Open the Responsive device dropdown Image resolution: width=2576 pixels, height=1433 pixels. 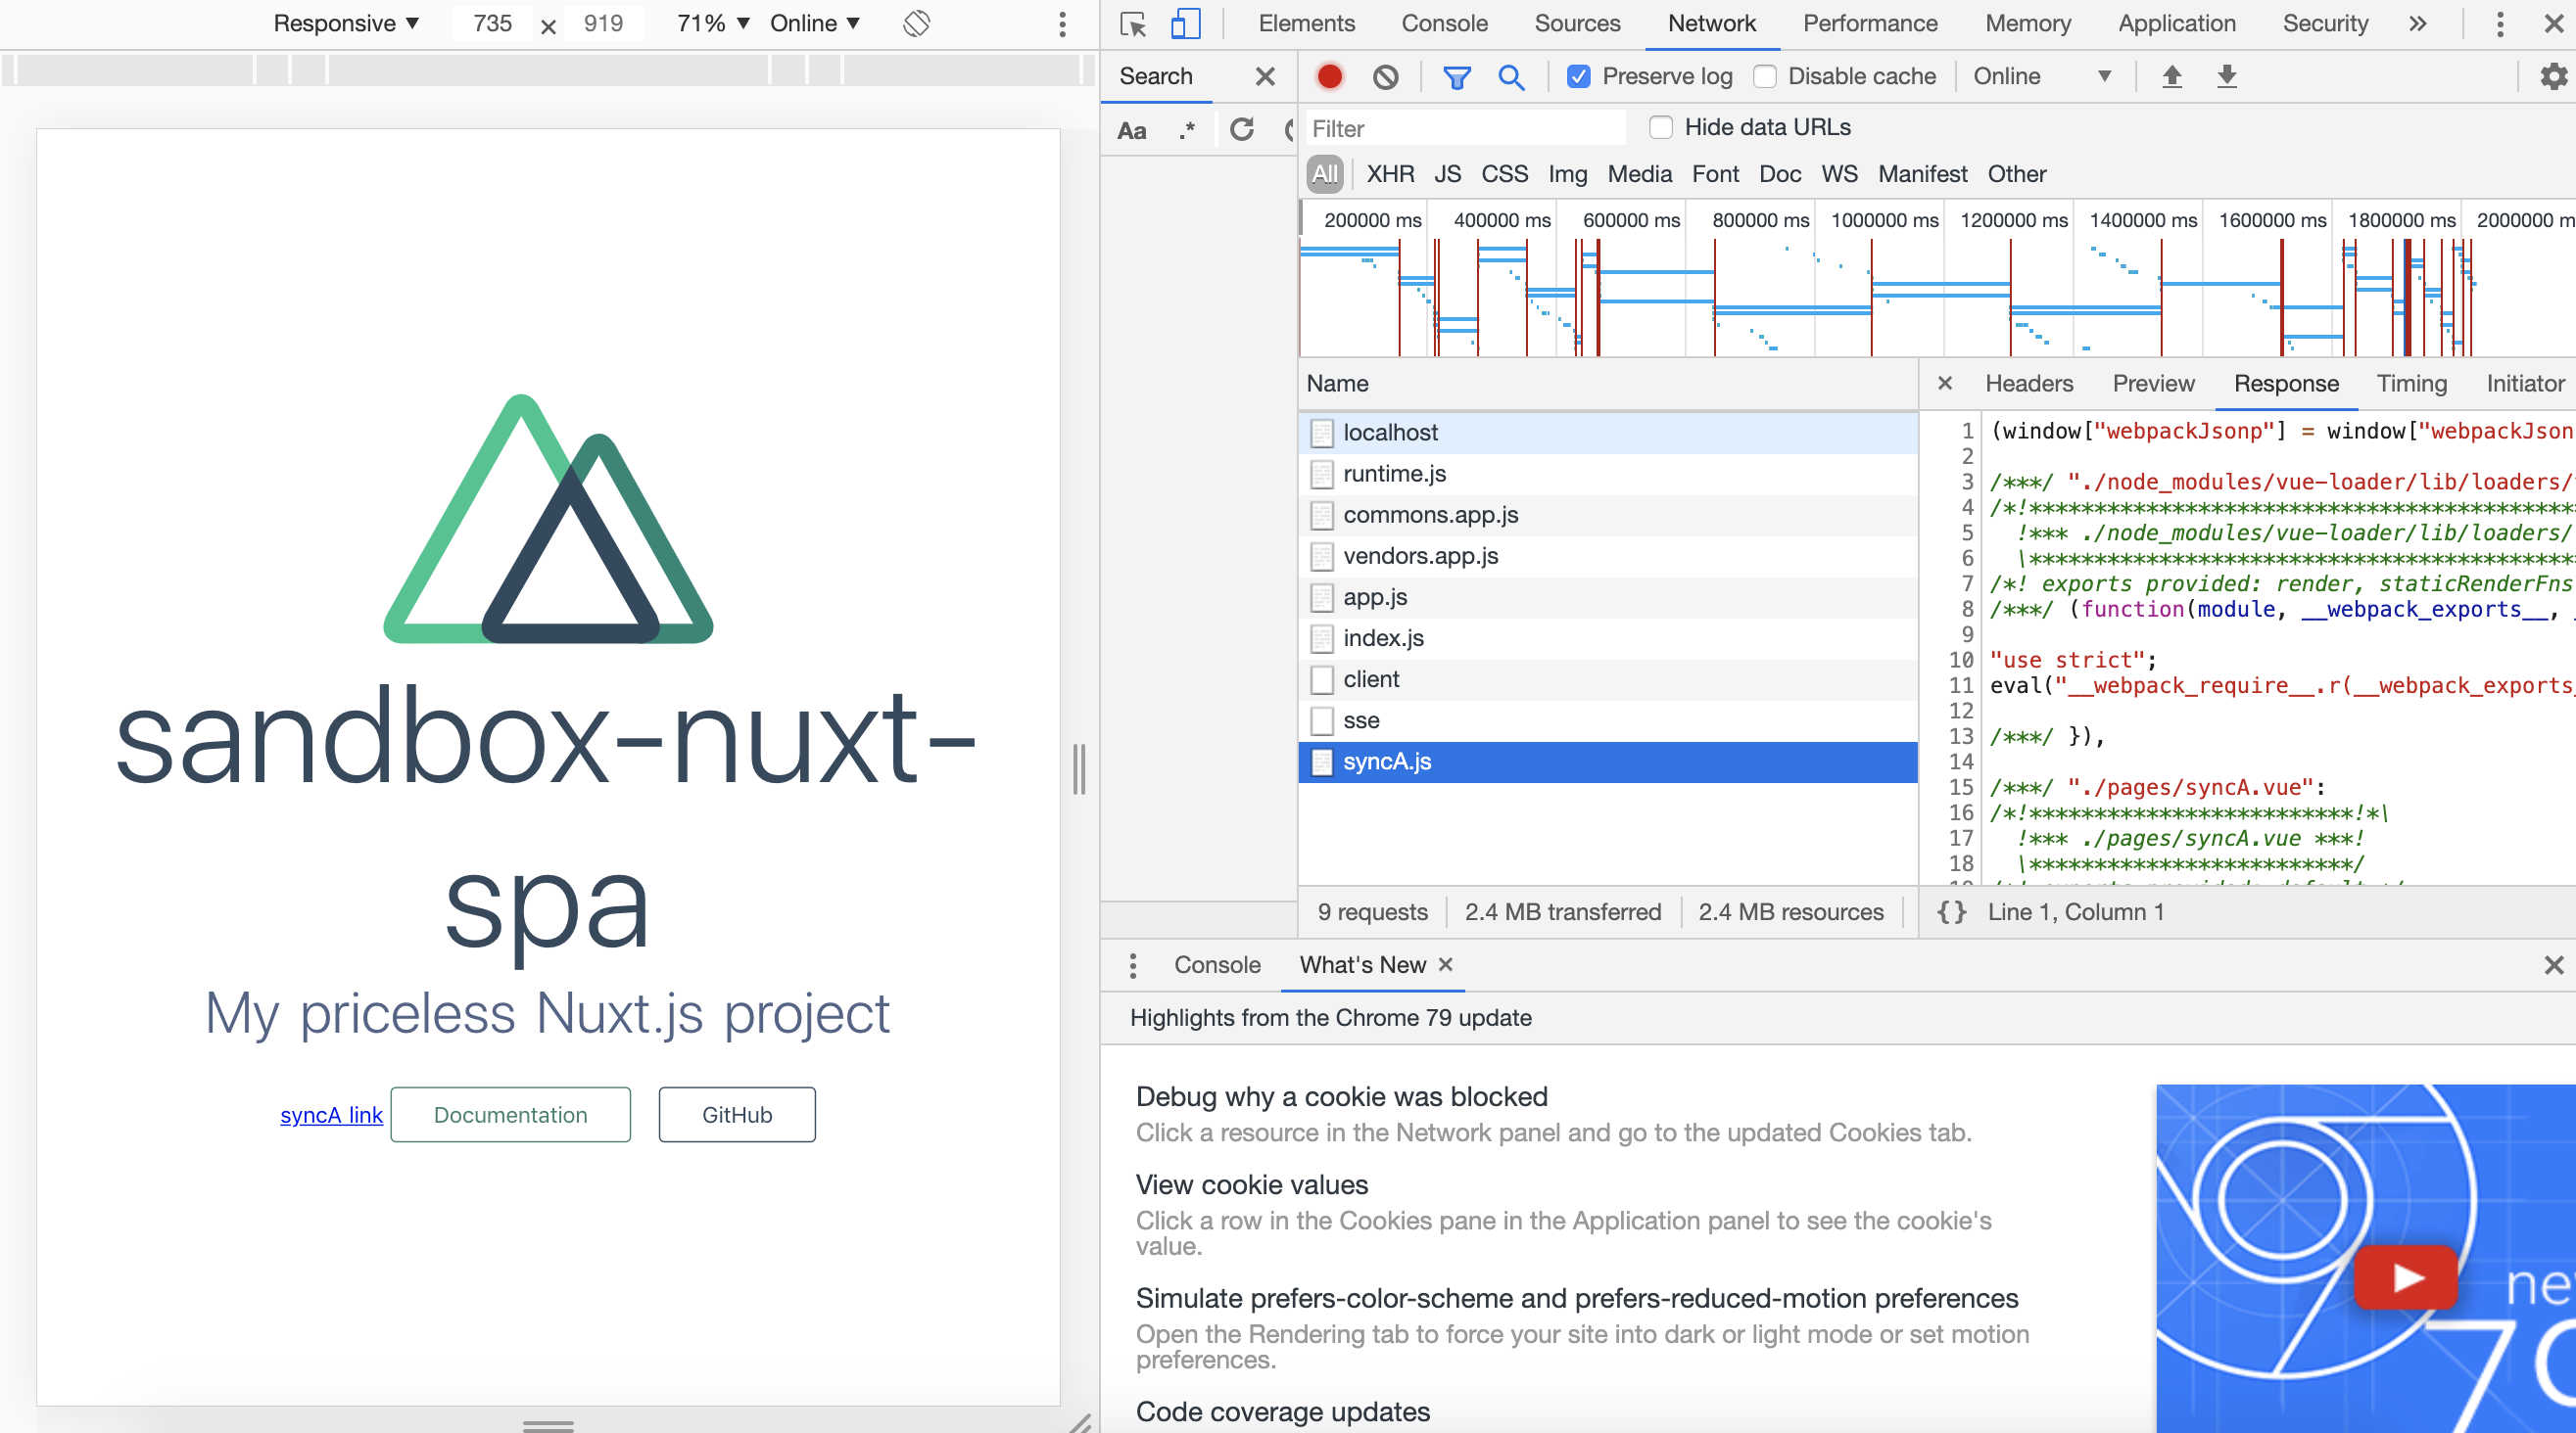point(345,23)
